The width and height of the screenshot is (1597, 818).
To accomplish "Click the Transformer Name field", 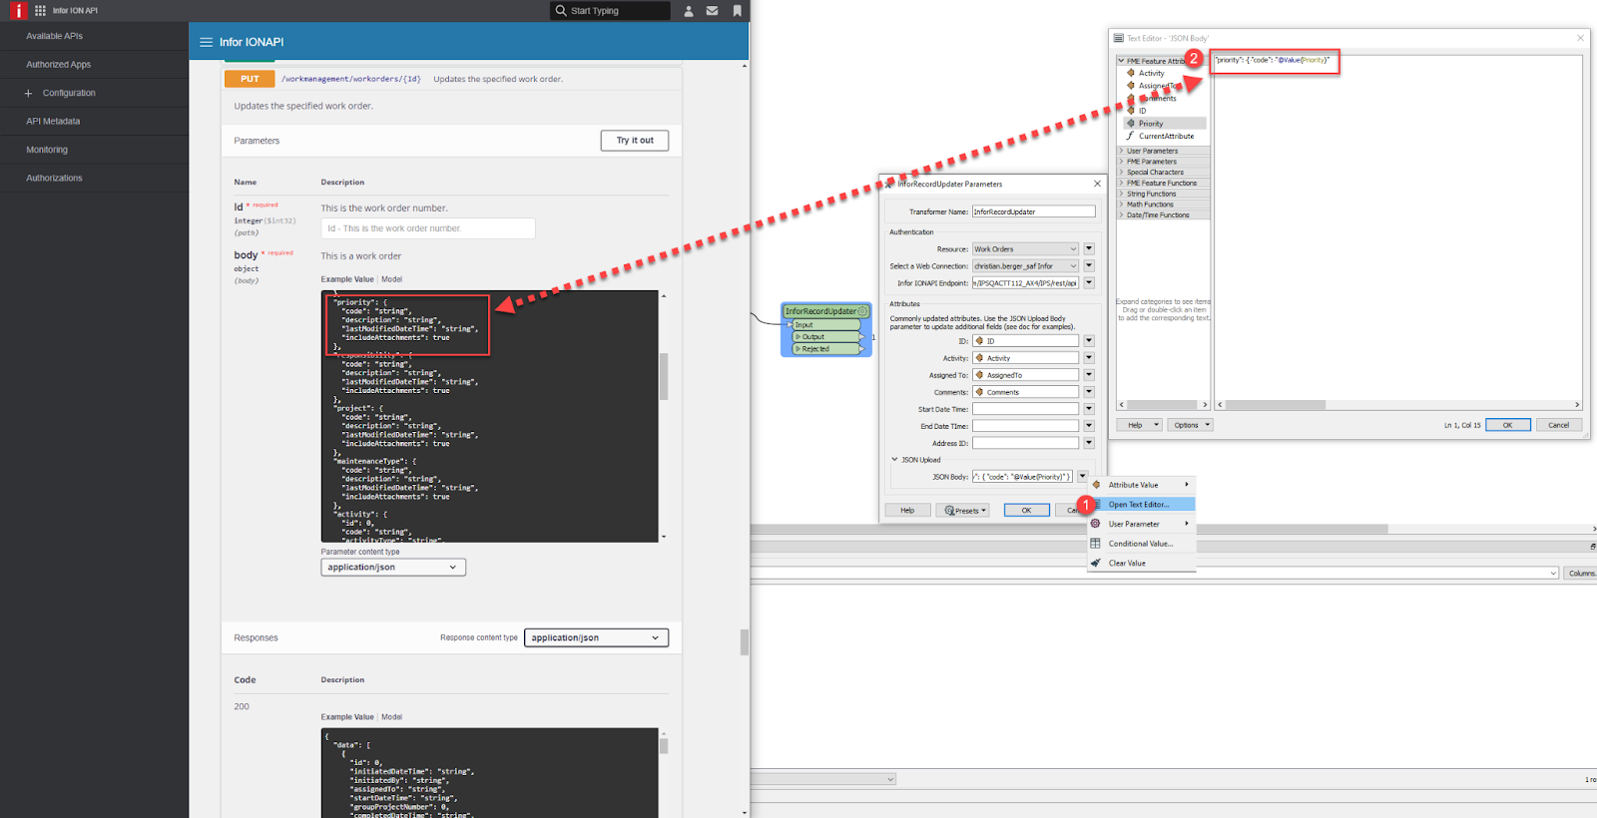I will tap(1033, 211).
